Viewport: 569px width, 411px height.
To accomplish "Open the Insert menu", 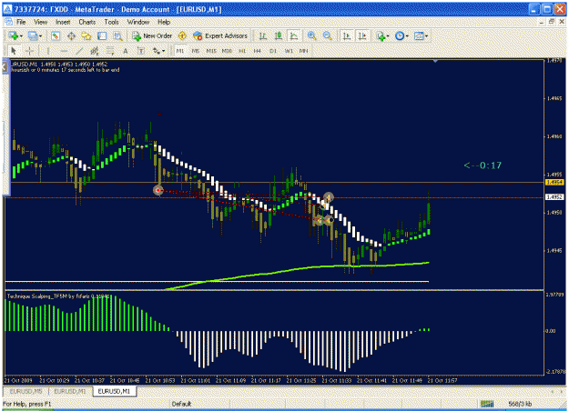I will (x=63, y=22).
